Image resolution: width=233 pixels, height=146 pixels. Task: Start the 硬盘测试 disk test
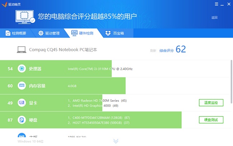tap(211, 120)
